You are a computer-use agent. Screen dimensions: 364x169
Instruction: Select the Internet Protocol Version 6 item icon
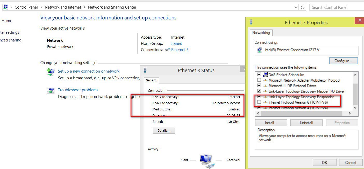pyautogui.click(x=265, y=102)
